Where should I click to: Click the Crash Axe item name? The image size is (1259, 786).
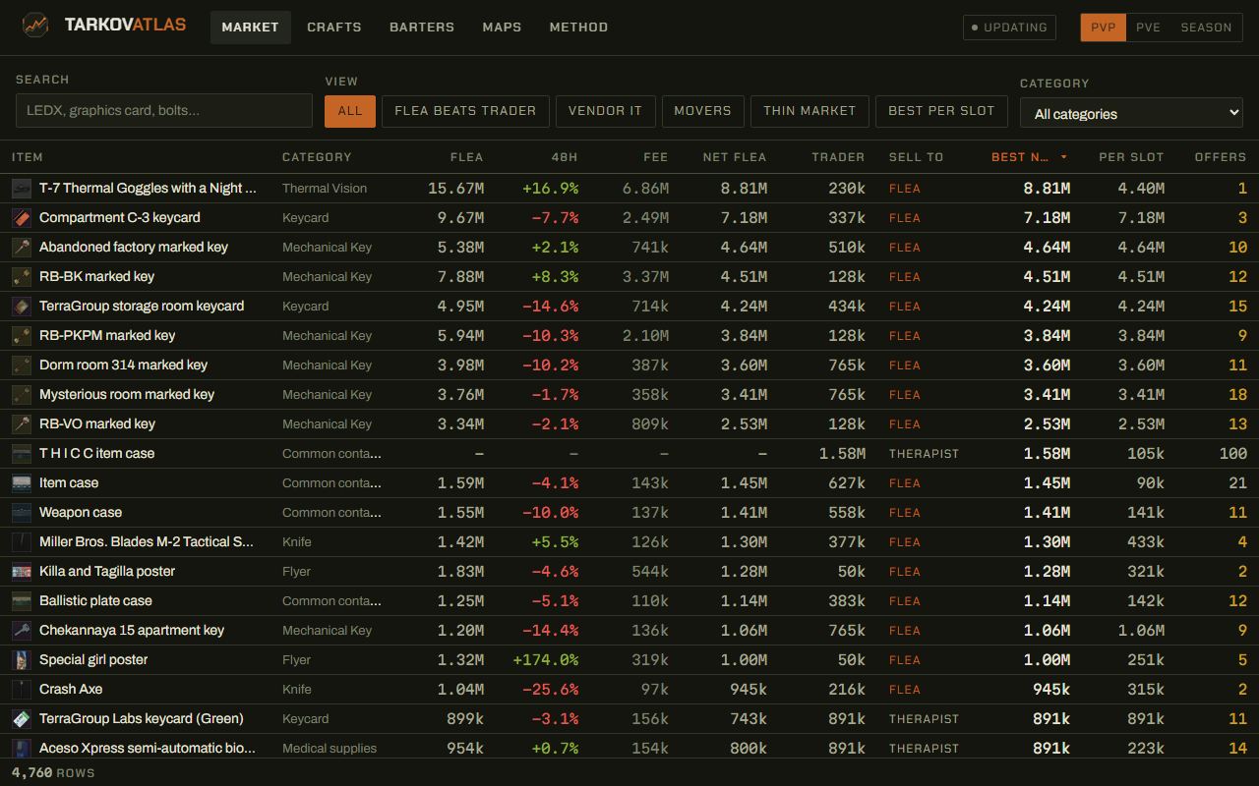coord(71,689)
